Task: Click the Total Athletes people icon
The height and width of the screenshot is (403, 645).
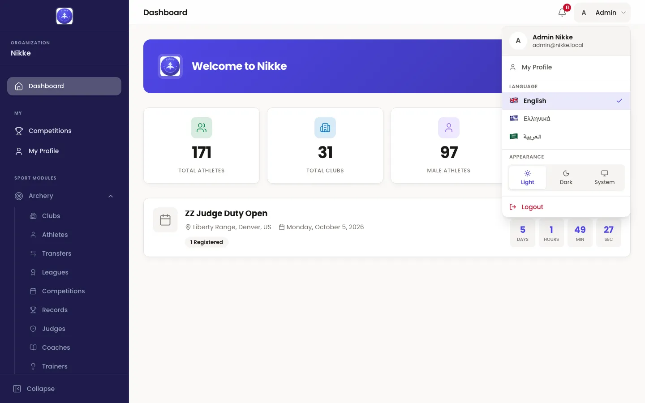Action: tap(202, 128)
